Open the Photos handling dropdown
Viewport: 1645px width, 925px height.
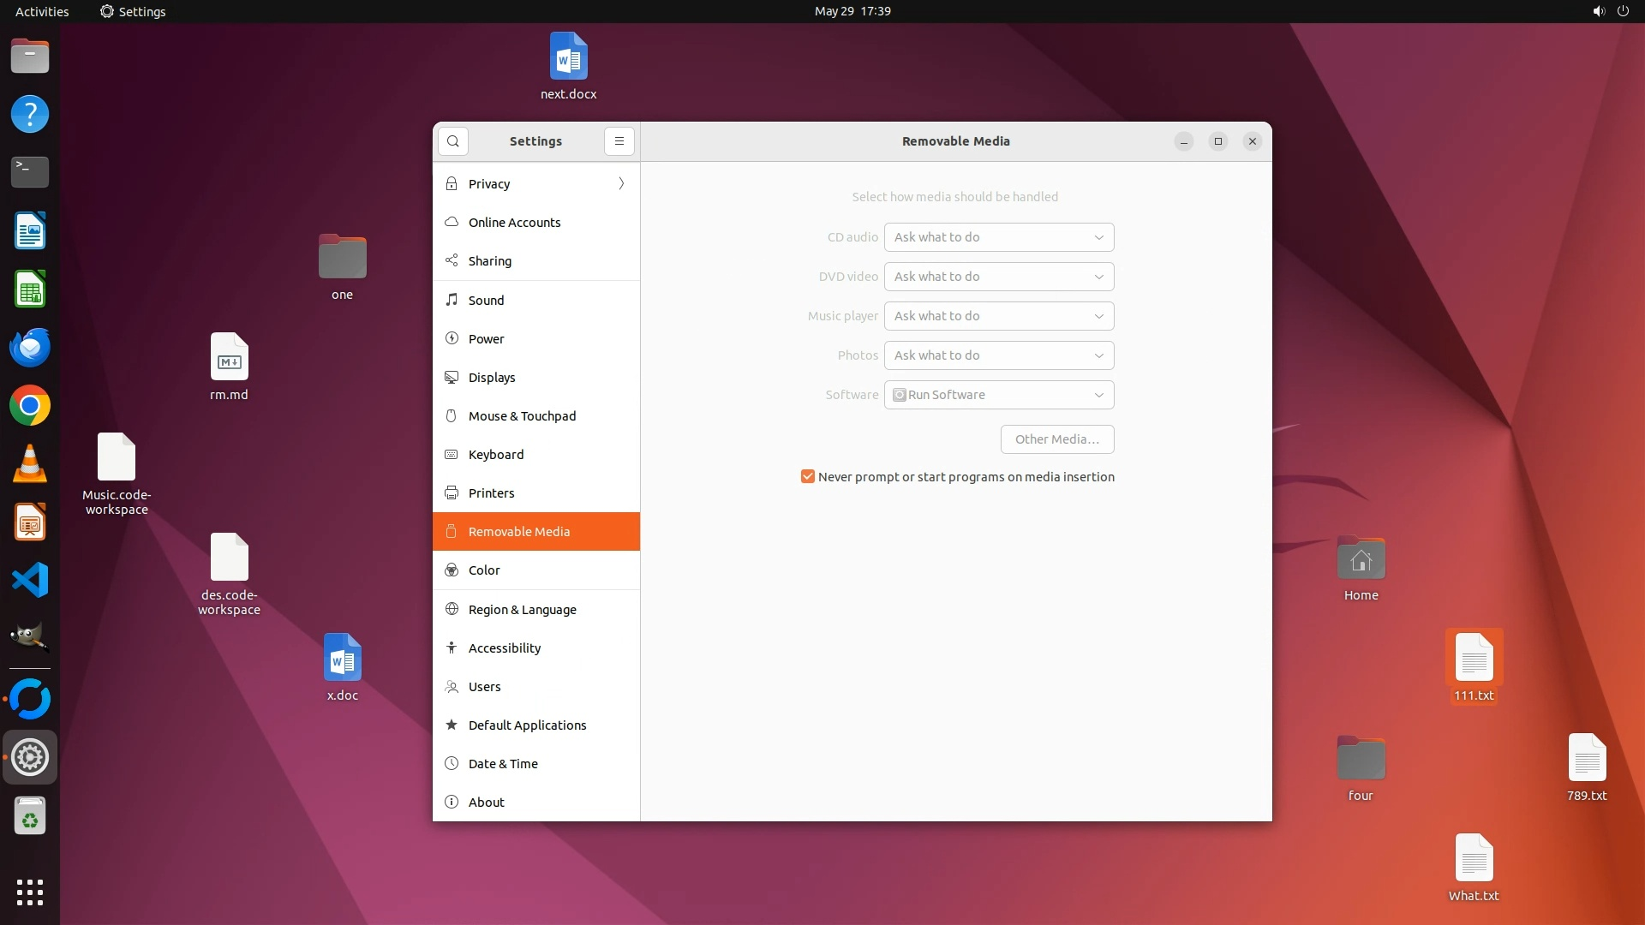click(998, 355)
